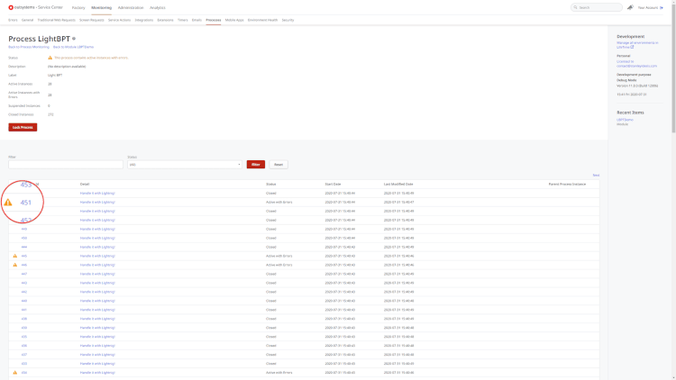Click into the Filter text field
676x380 pixels.
pos(65,165)
